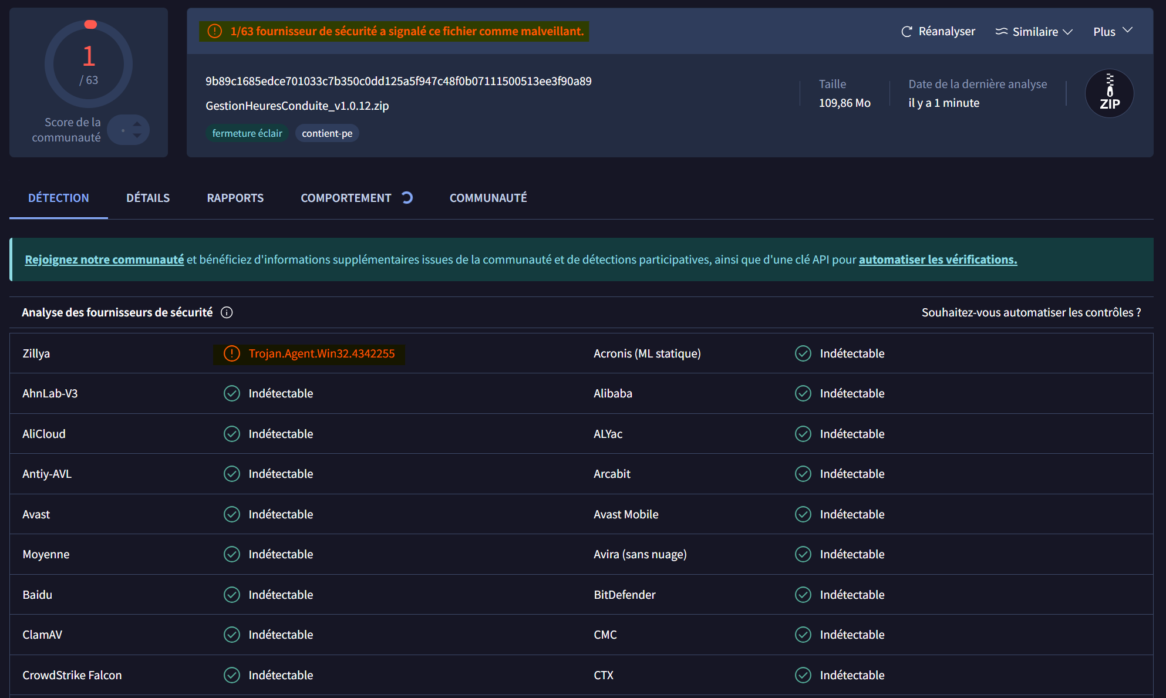Screen dimensions: 1166x698
Task: Click the checkmark icon for BitDefender result
Action: click(803, 595)
